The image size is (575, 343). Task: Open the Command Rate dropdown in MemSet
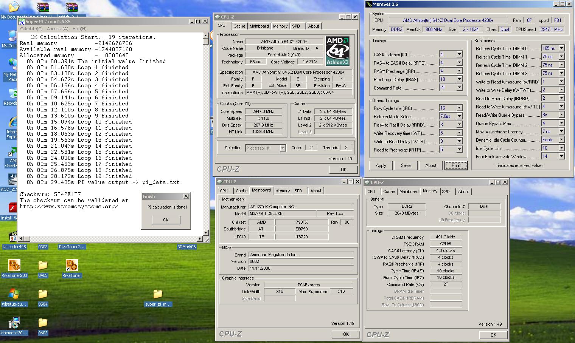point(459,88)
